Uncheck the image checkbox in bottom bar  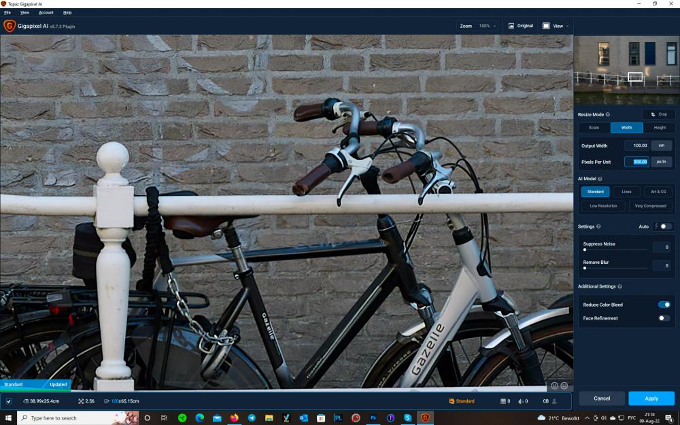9,402
